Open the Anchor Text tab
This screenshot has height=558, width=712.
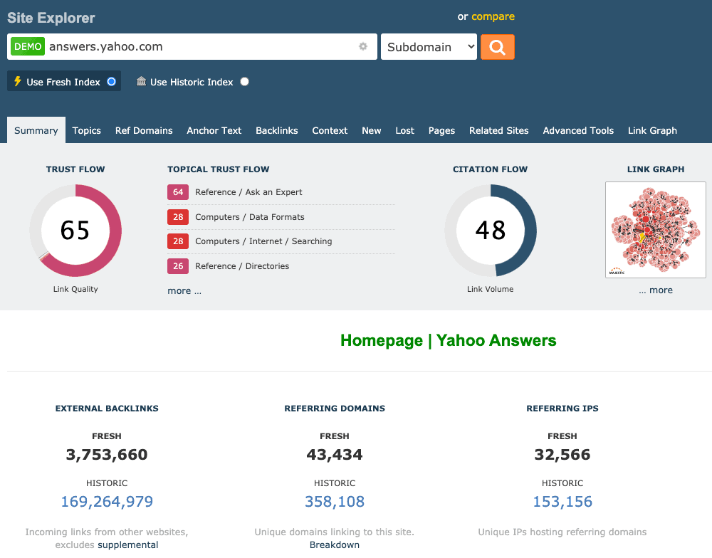[214, 130]
